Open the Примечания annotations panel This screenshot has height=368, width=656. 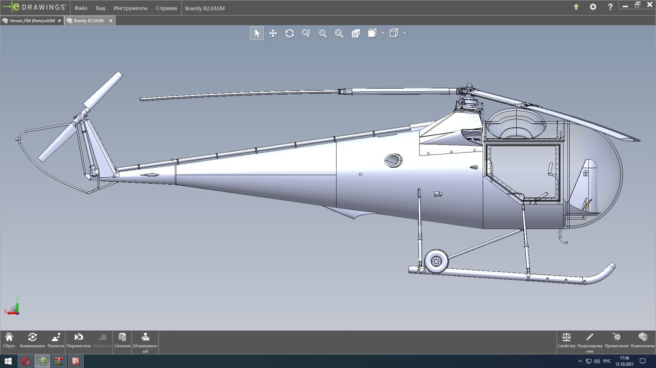[616, 341]
